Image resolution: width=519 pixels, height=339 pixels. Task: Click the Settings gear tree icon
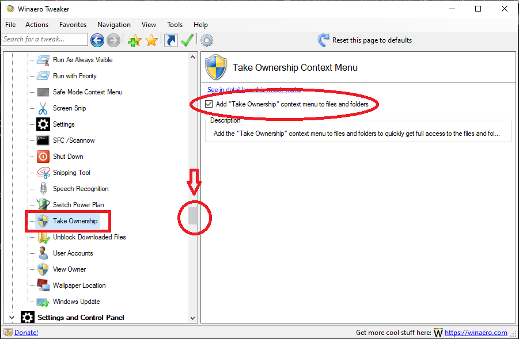[x=43, y=124]
